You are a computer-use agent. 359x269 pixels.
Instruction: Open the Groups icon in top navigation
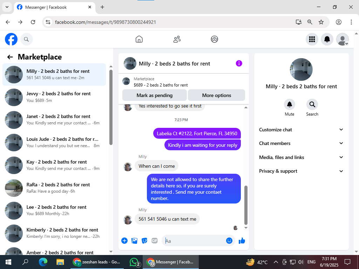(x=214, y=39)
